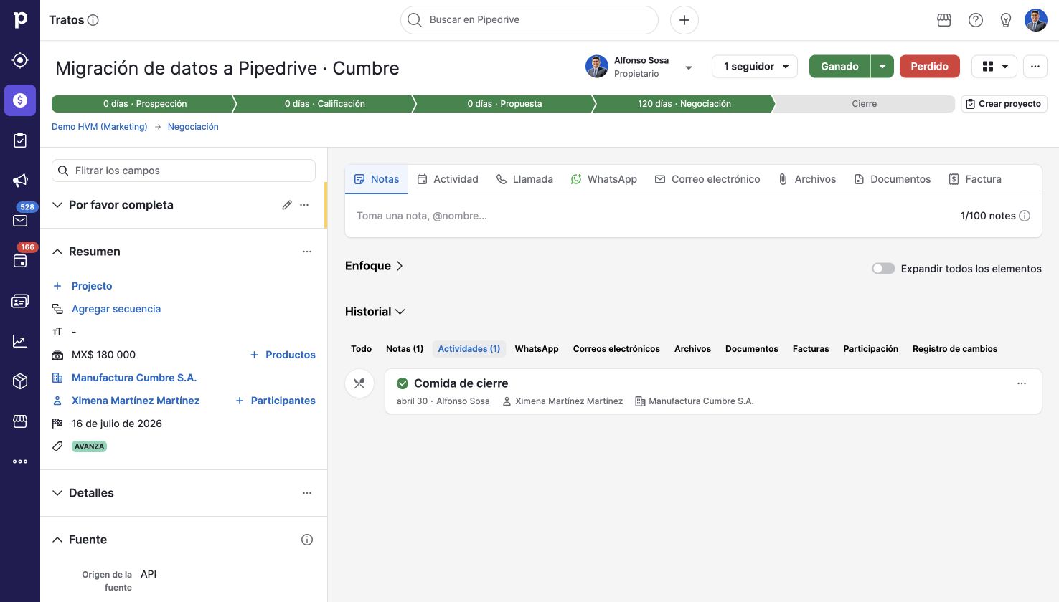
Task: Switch to Llamada tab
Action: point(524,179)
